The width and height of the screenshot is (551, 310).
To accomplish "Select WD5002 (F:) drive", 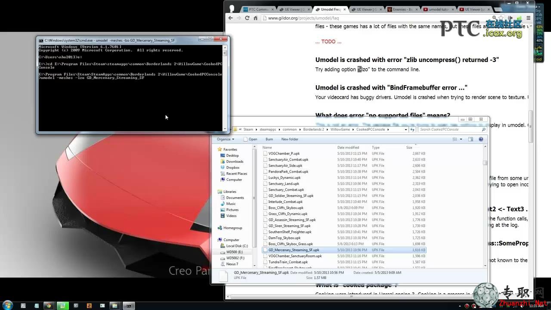I will pos(235,258).
